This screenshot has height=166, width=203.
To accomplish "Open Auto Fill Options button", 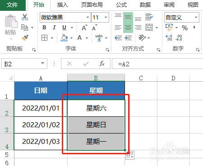I will 130,155.
